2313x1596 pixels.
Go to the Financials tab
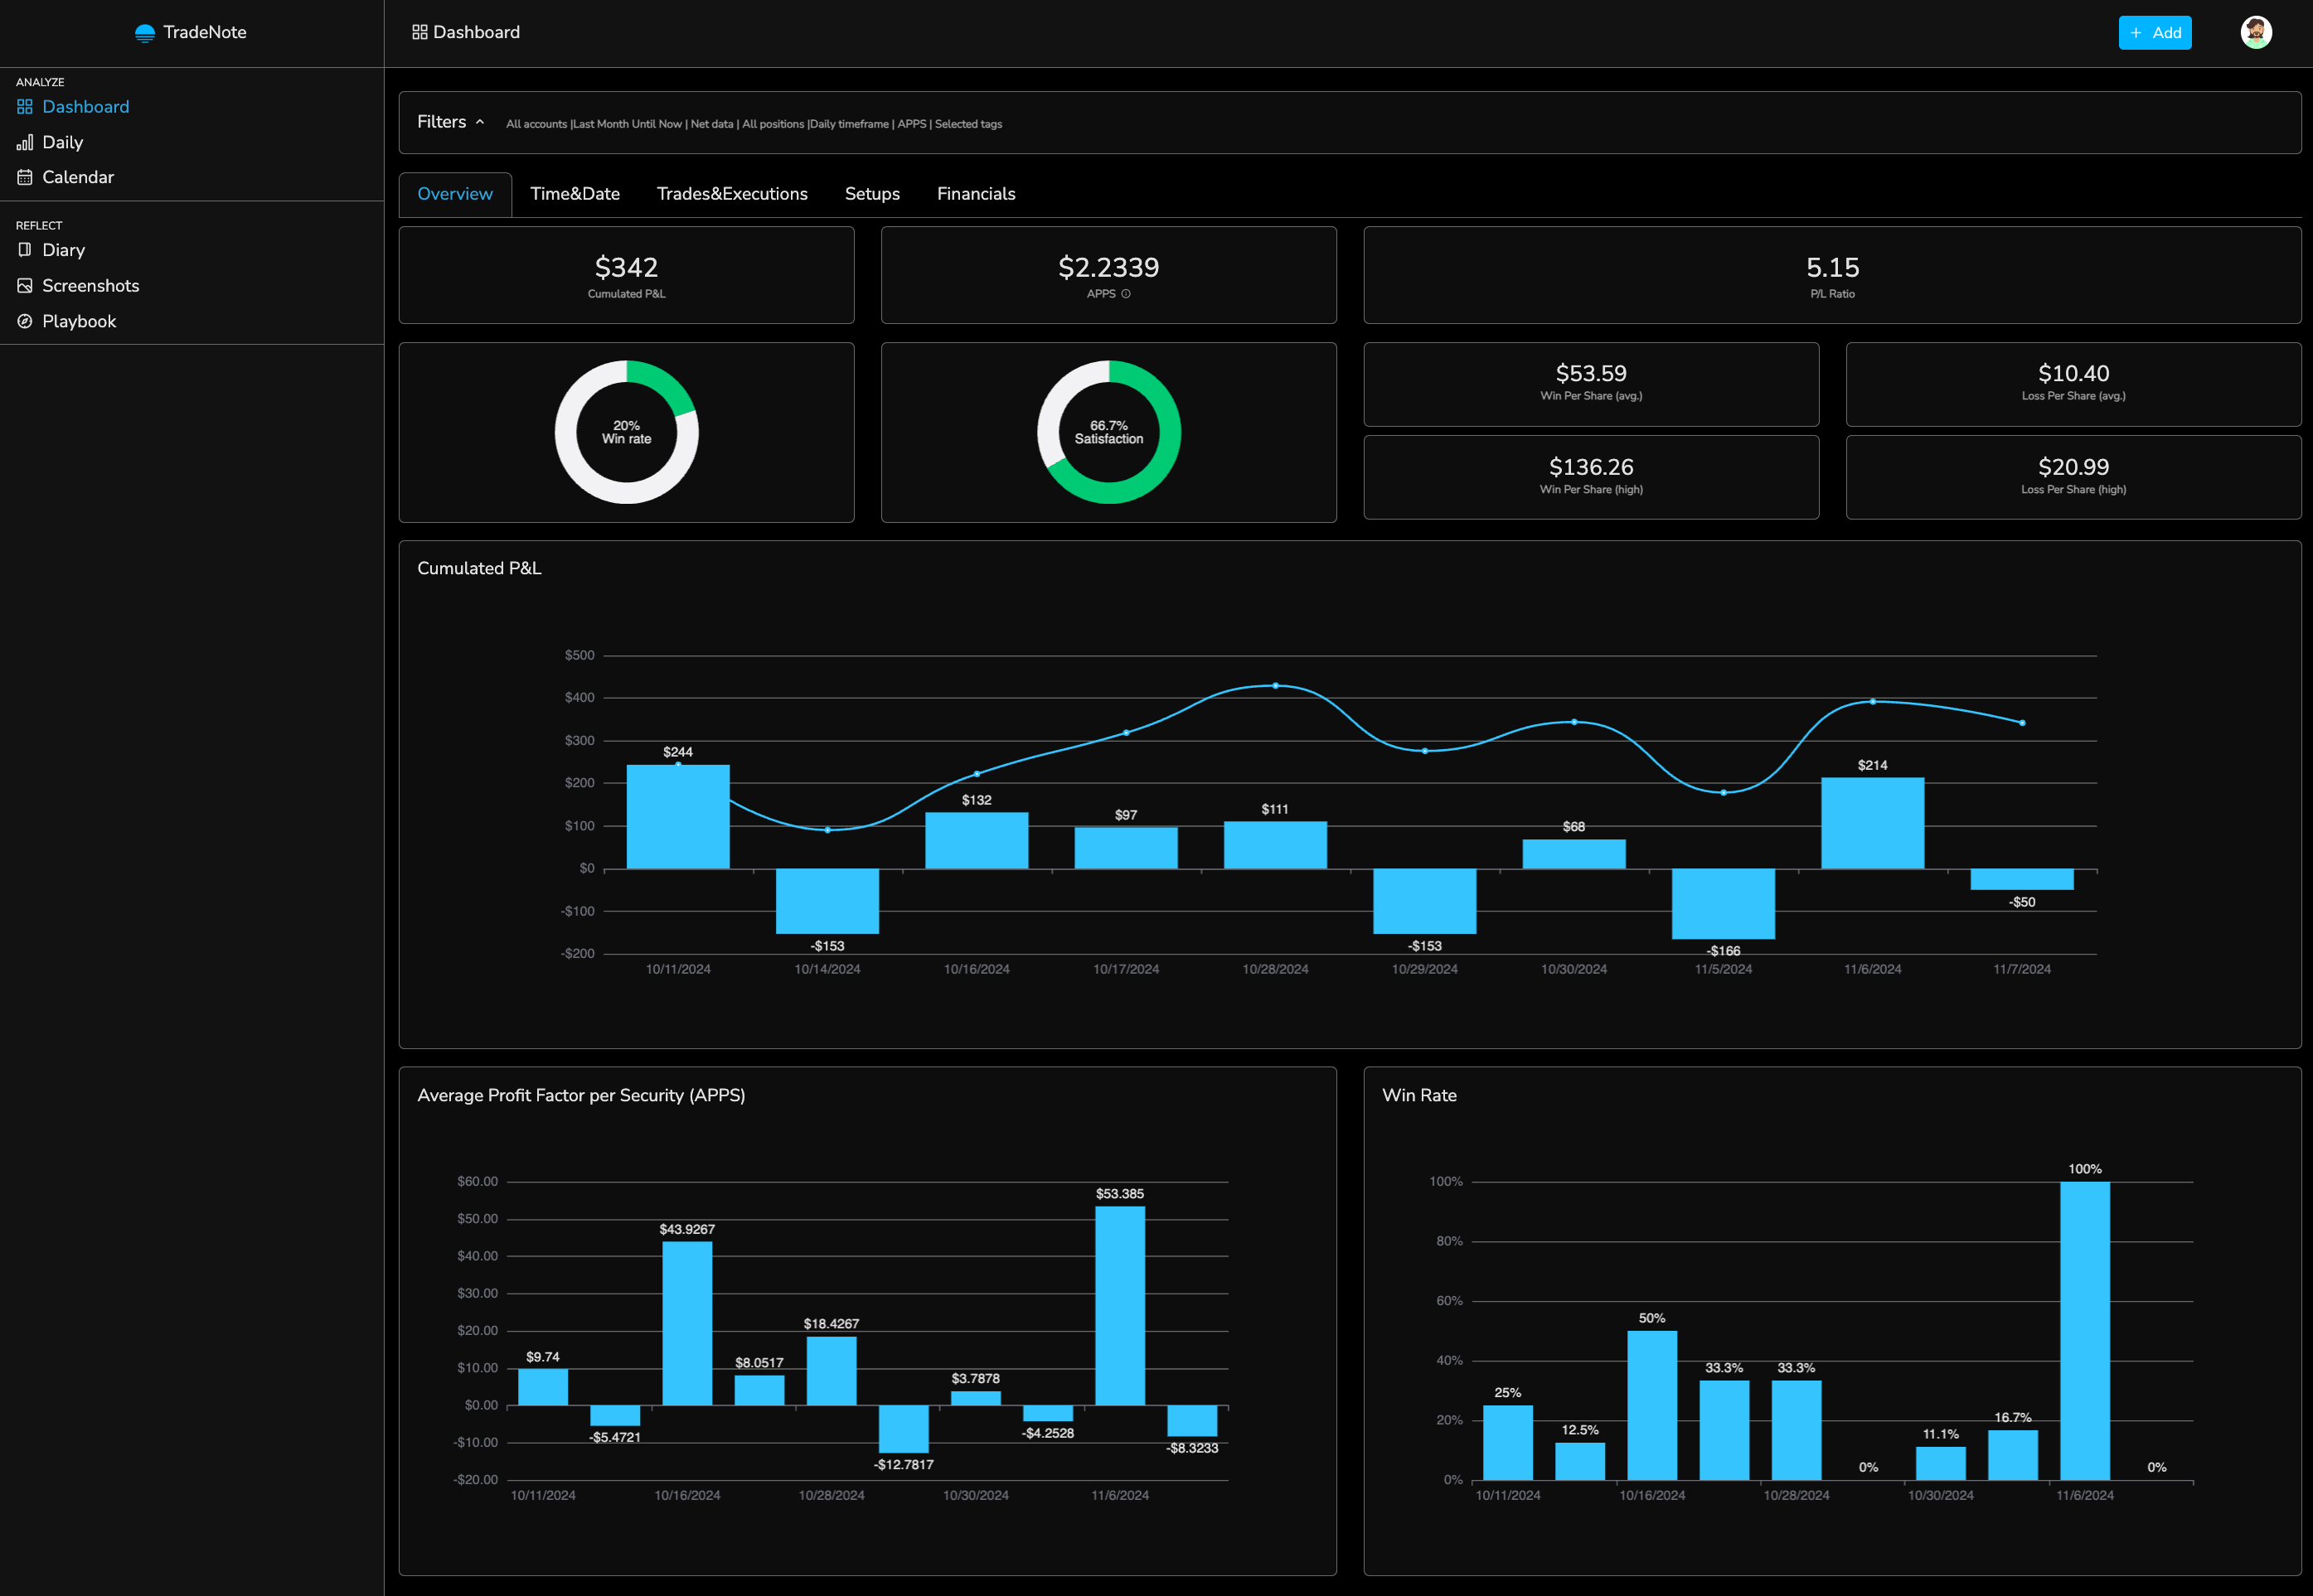(x=976, y=194)
